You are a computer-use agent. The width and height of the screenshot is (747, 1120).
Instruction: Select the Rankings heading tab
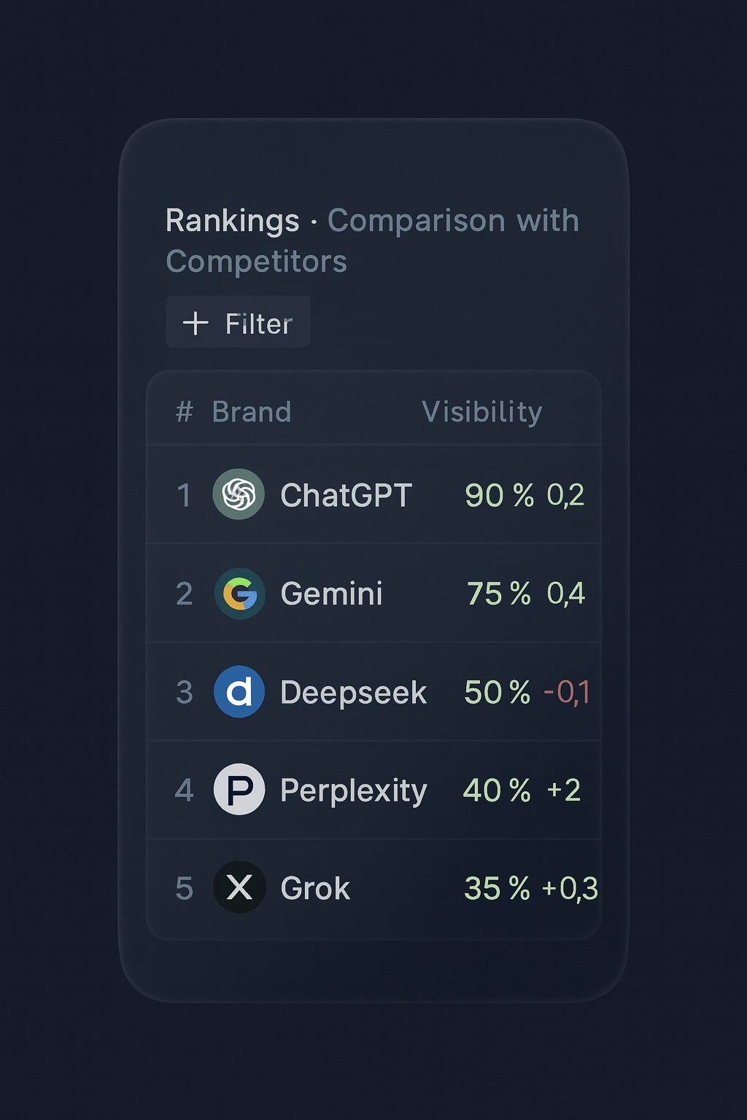click(232, 221)
